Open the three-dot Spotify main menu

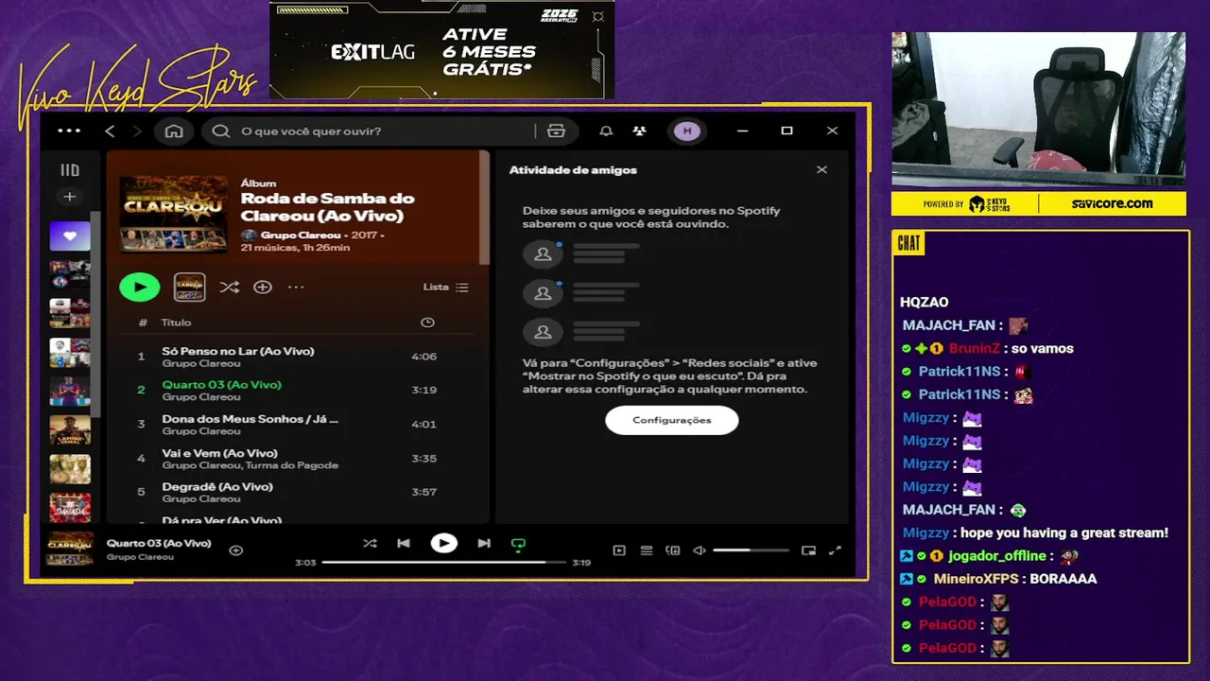(x=69, y=131)
